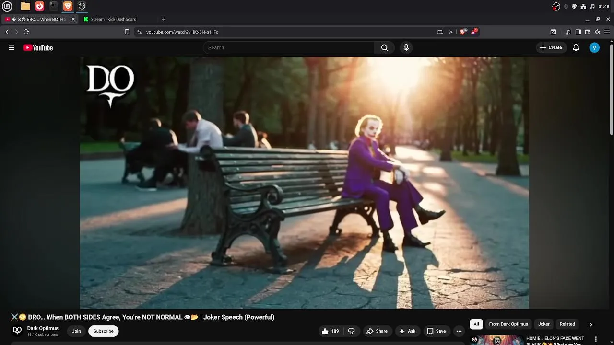Like the video with thumbs up
Viewport: 614px width, 345px height.
pos(330,331)
